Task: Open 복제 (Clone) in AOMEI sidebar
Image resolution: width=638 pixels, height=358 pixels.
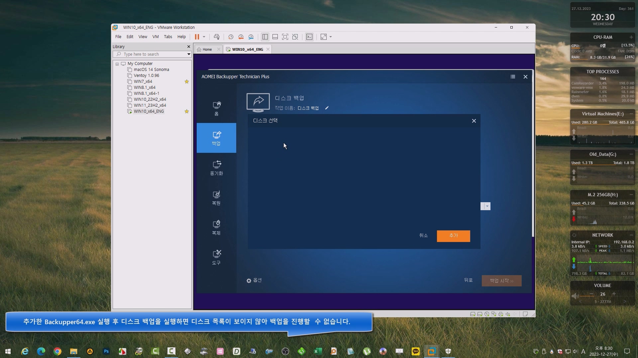Action: (216, 228)
